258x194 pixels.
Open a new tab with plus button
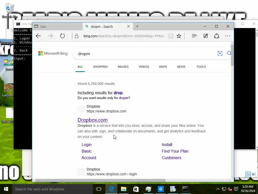(x=137, y=26)
